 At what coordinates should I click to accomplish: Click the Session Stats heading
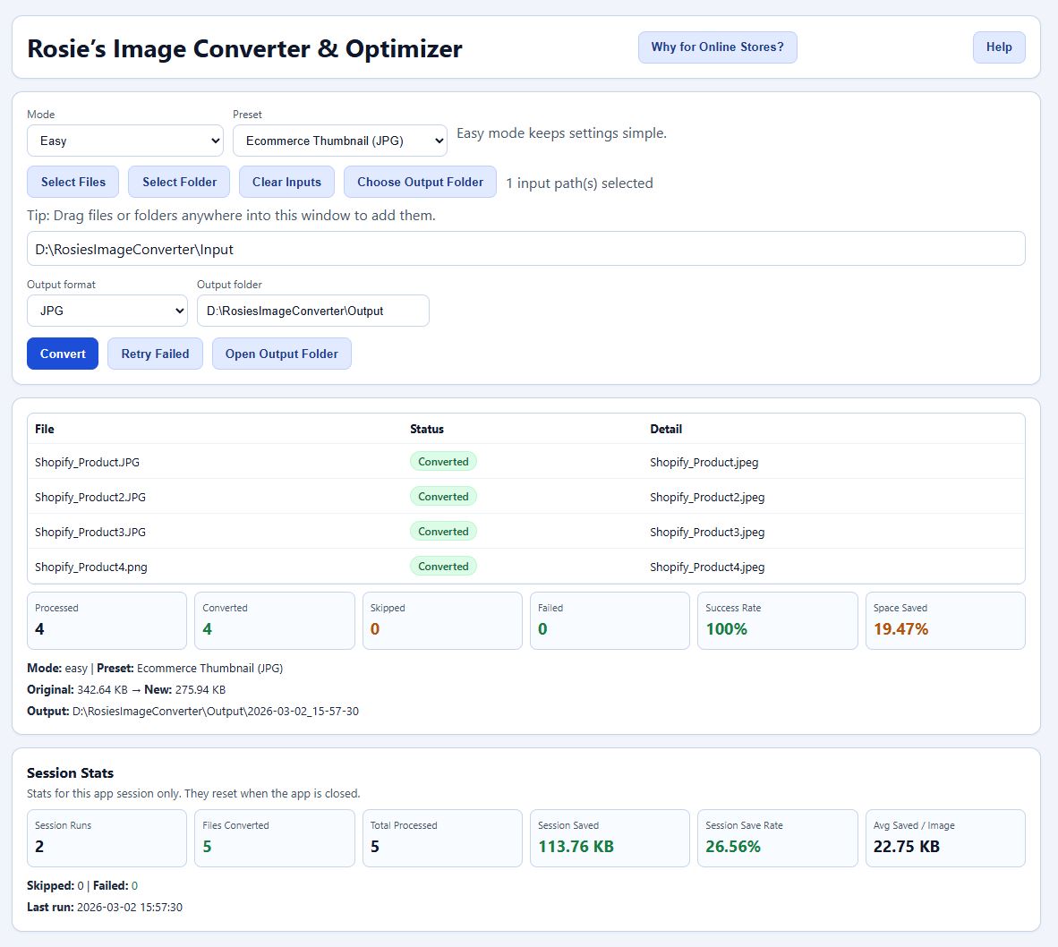point(70,773)
